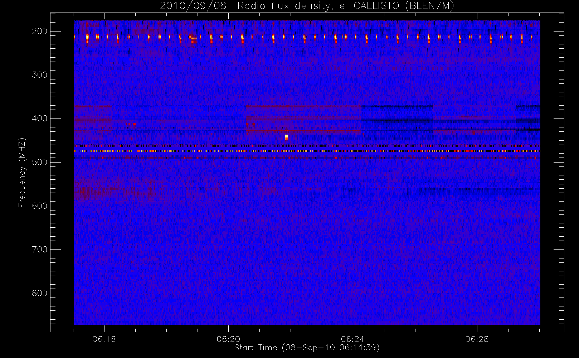579x358 pixels.
Task: Click the 400 frequency tick label
Action: tap(40, 118)
